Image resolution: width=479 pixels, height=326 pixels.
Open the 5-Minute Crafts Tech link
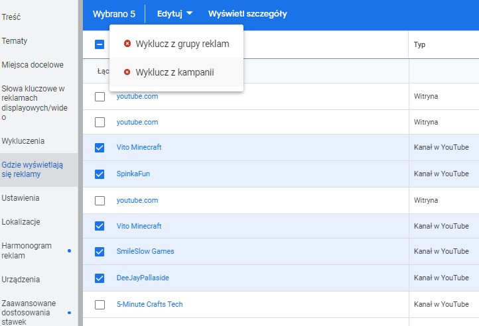150,304
